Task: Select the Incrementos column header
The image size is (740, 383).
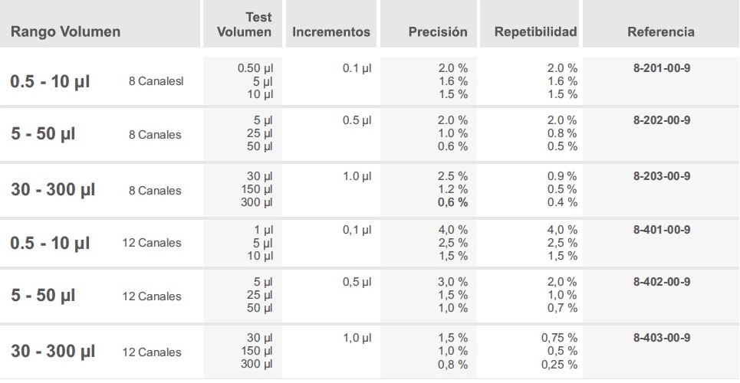Action: (331, 32)
